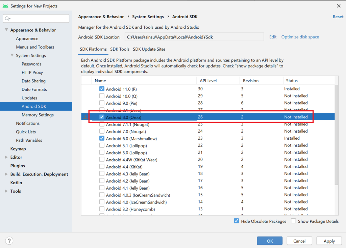
Task: Collapse the System Settings tree node
Action: [x=12, y=55]
